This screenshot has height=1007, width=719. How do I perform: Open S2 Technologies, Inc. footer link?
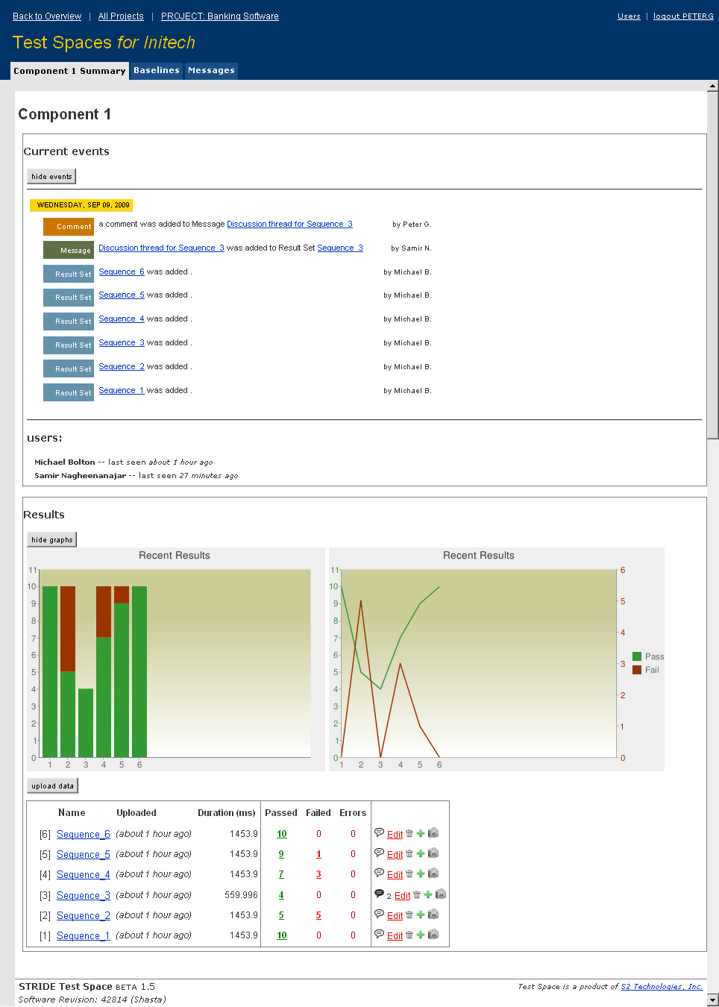(x=662, y=986)
